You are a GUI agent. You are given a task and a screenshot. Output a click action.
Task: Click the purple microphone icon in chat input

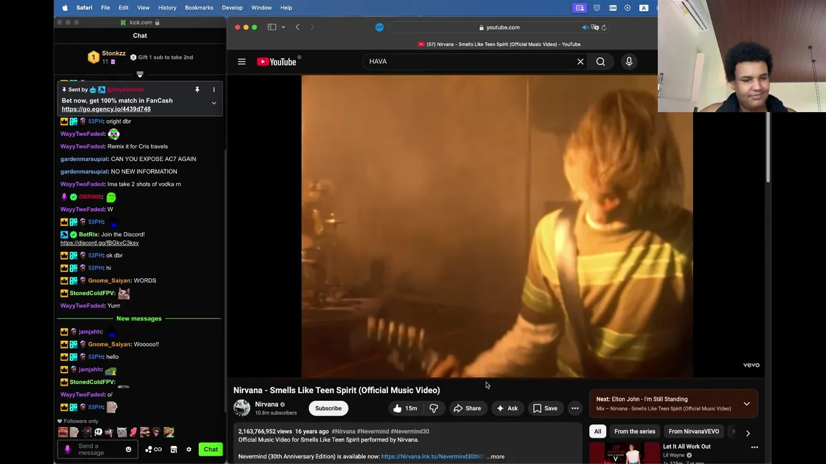point(68,449)
